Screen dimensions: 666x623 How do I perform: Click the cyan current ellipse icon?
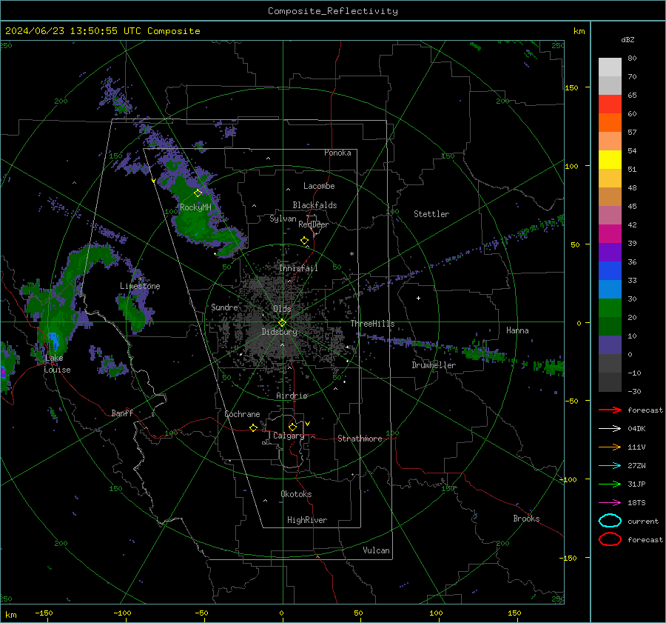pos(610,521)
